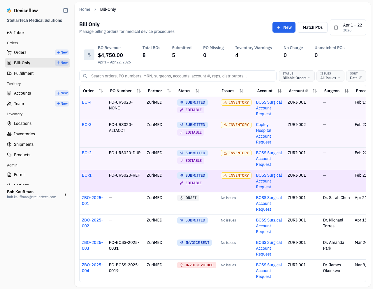Click +New beside Team
The width and height of the screenshot is (373, 289).
coord(62,104)
